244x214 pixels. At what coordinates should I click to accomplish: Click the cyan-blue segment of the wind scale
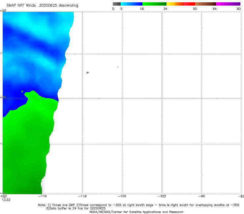coord(132,4)
